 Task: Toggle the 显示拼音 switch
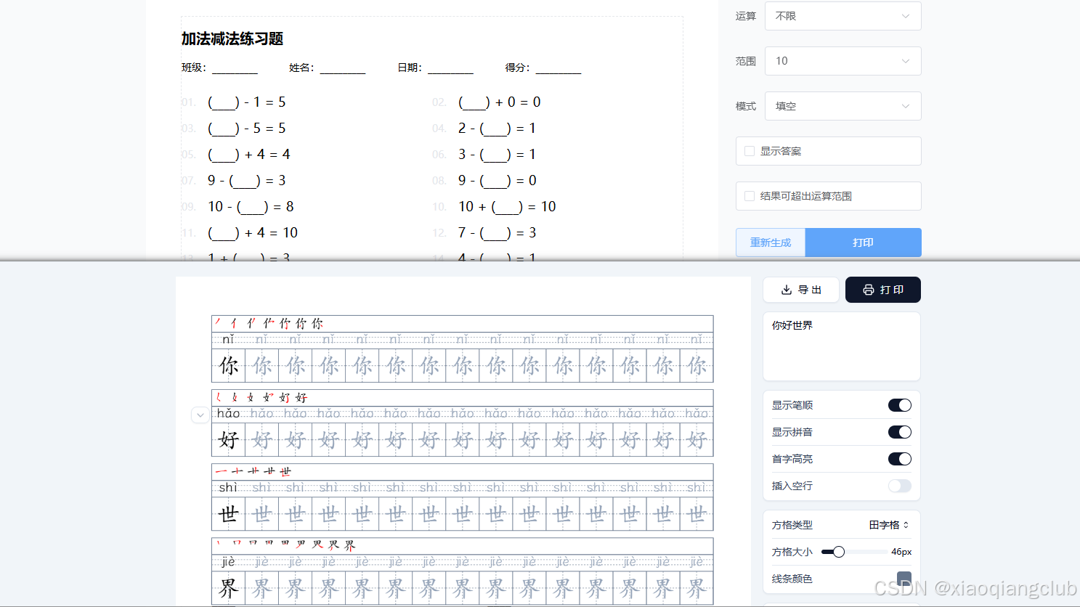(900, 432)
